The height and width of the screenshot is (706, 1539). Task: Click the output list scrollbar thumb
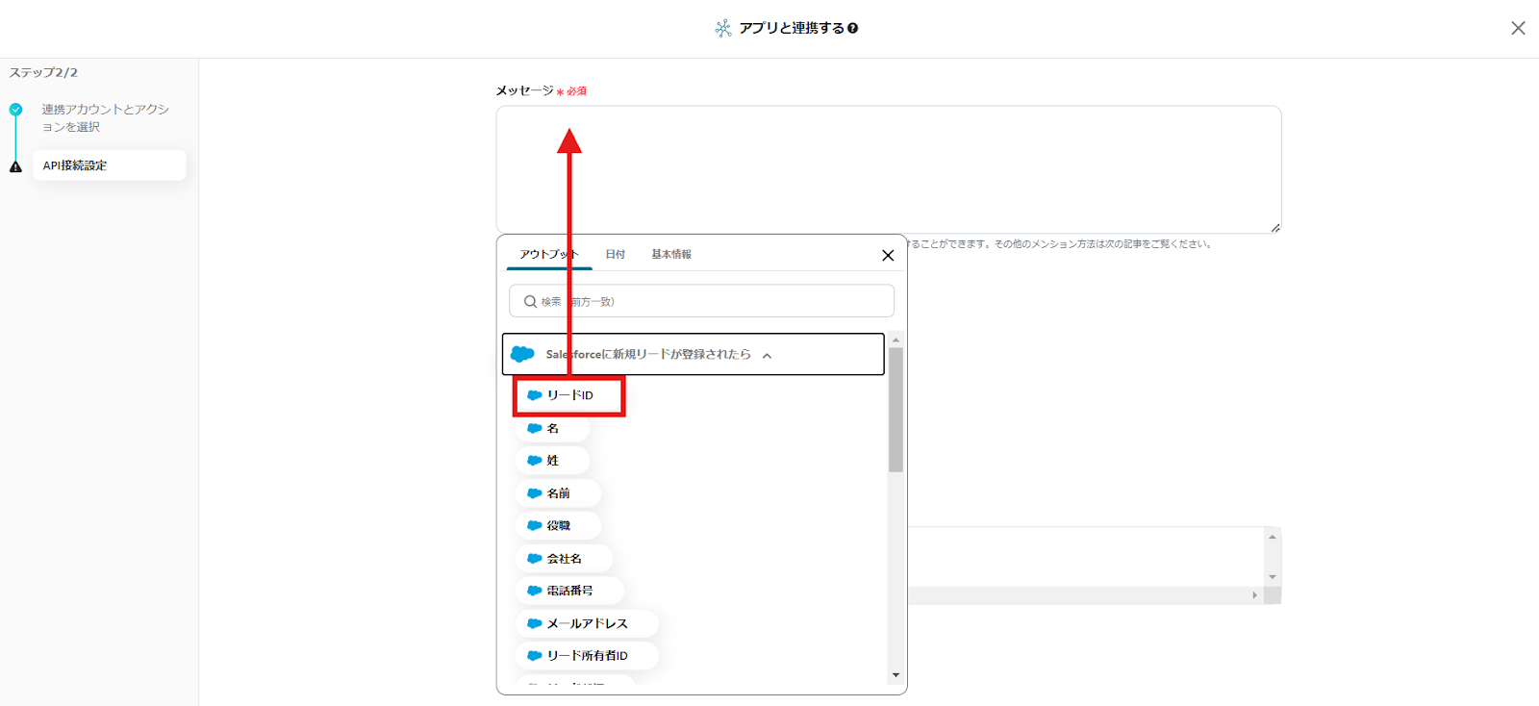896,410
